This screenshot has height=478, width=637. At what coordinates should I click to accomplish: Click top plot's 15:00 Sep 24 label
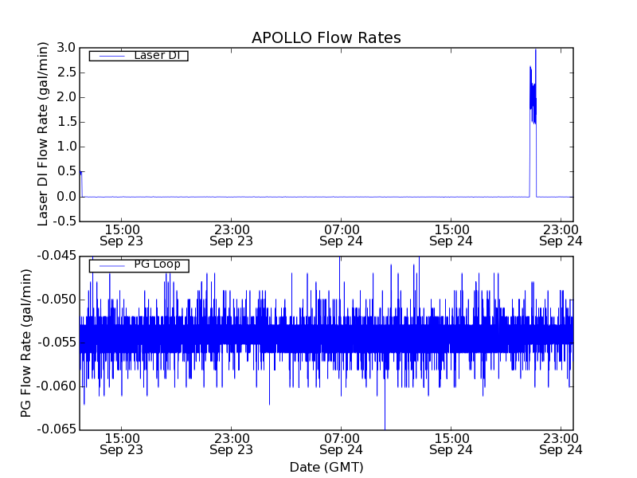451,236
